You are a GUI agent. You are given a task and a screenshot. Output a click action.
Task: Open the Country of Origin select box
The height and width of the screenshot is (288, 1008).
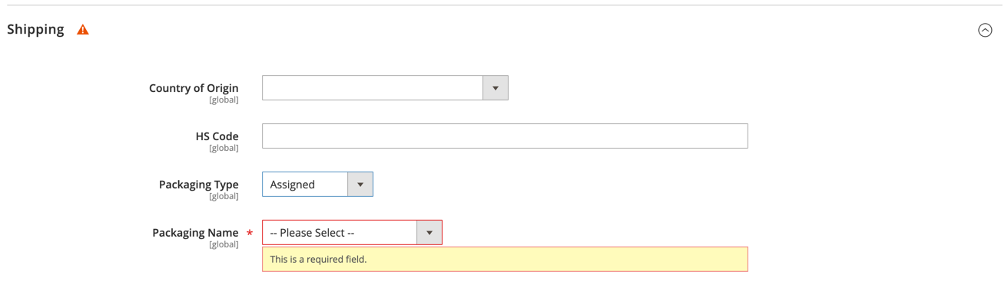pyautogui.click(x=385, y=88)
